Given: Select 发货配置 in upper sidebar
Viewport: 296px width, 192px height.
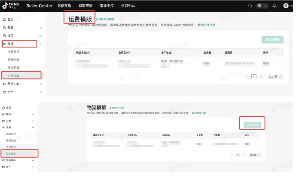Looking at the screenshot, I should click(x=13, y=68).
